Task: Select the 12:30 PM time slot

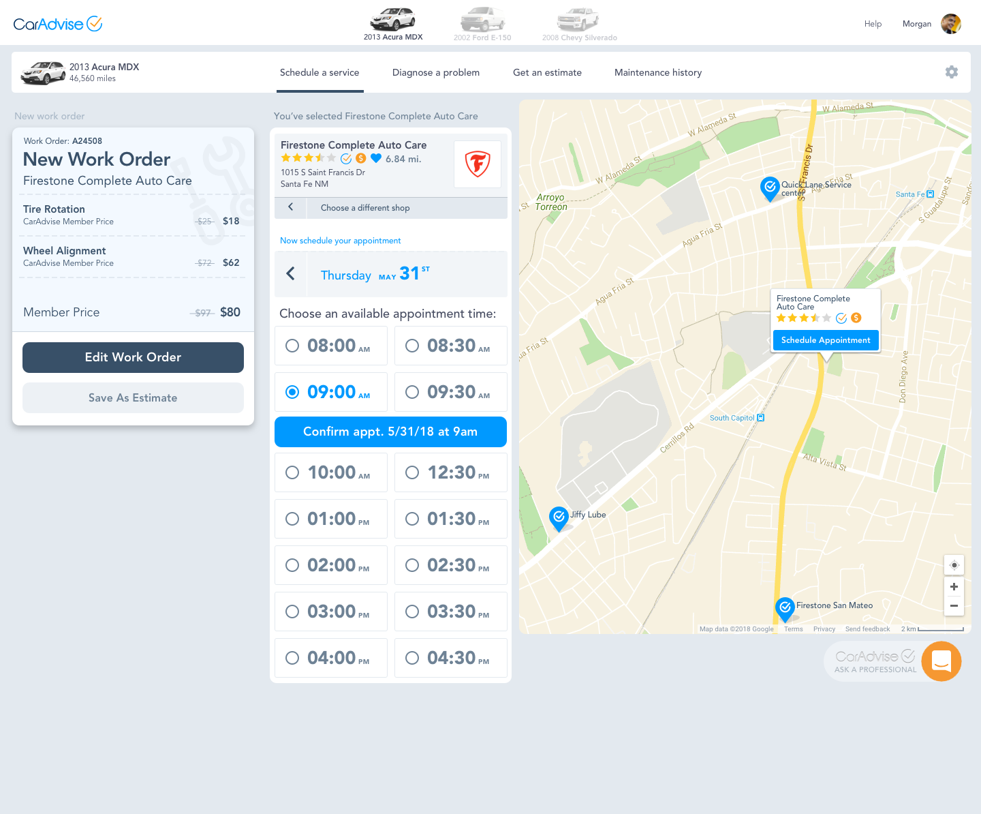Action: [x=451, y=472]
